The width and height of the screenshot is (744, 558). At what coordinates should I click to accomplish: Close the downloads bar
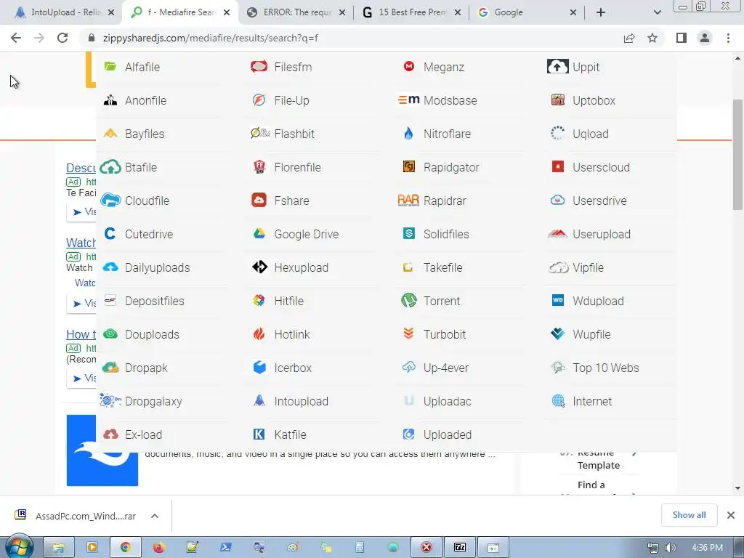pyautogui.click(x=731, y=515)
